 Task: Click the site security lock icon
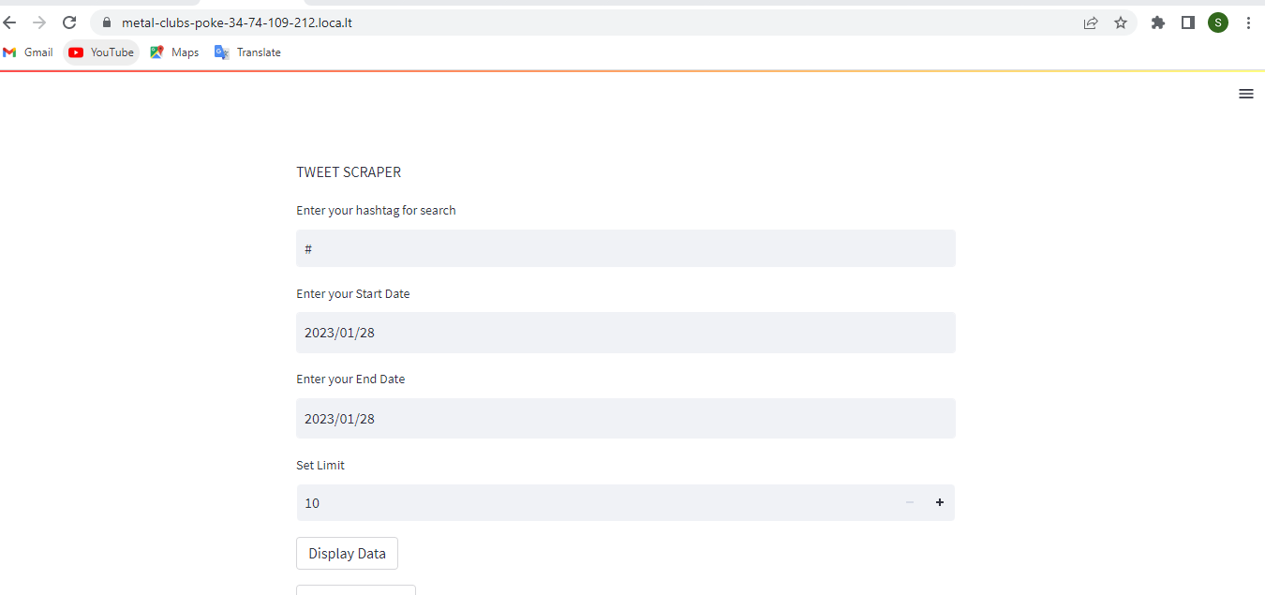(106, 22)
